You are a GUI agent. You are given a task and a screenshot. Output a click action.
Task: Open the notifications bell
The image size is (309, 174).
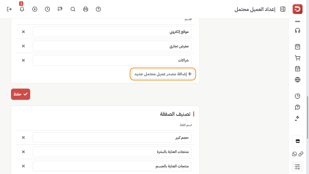(22, 9)
